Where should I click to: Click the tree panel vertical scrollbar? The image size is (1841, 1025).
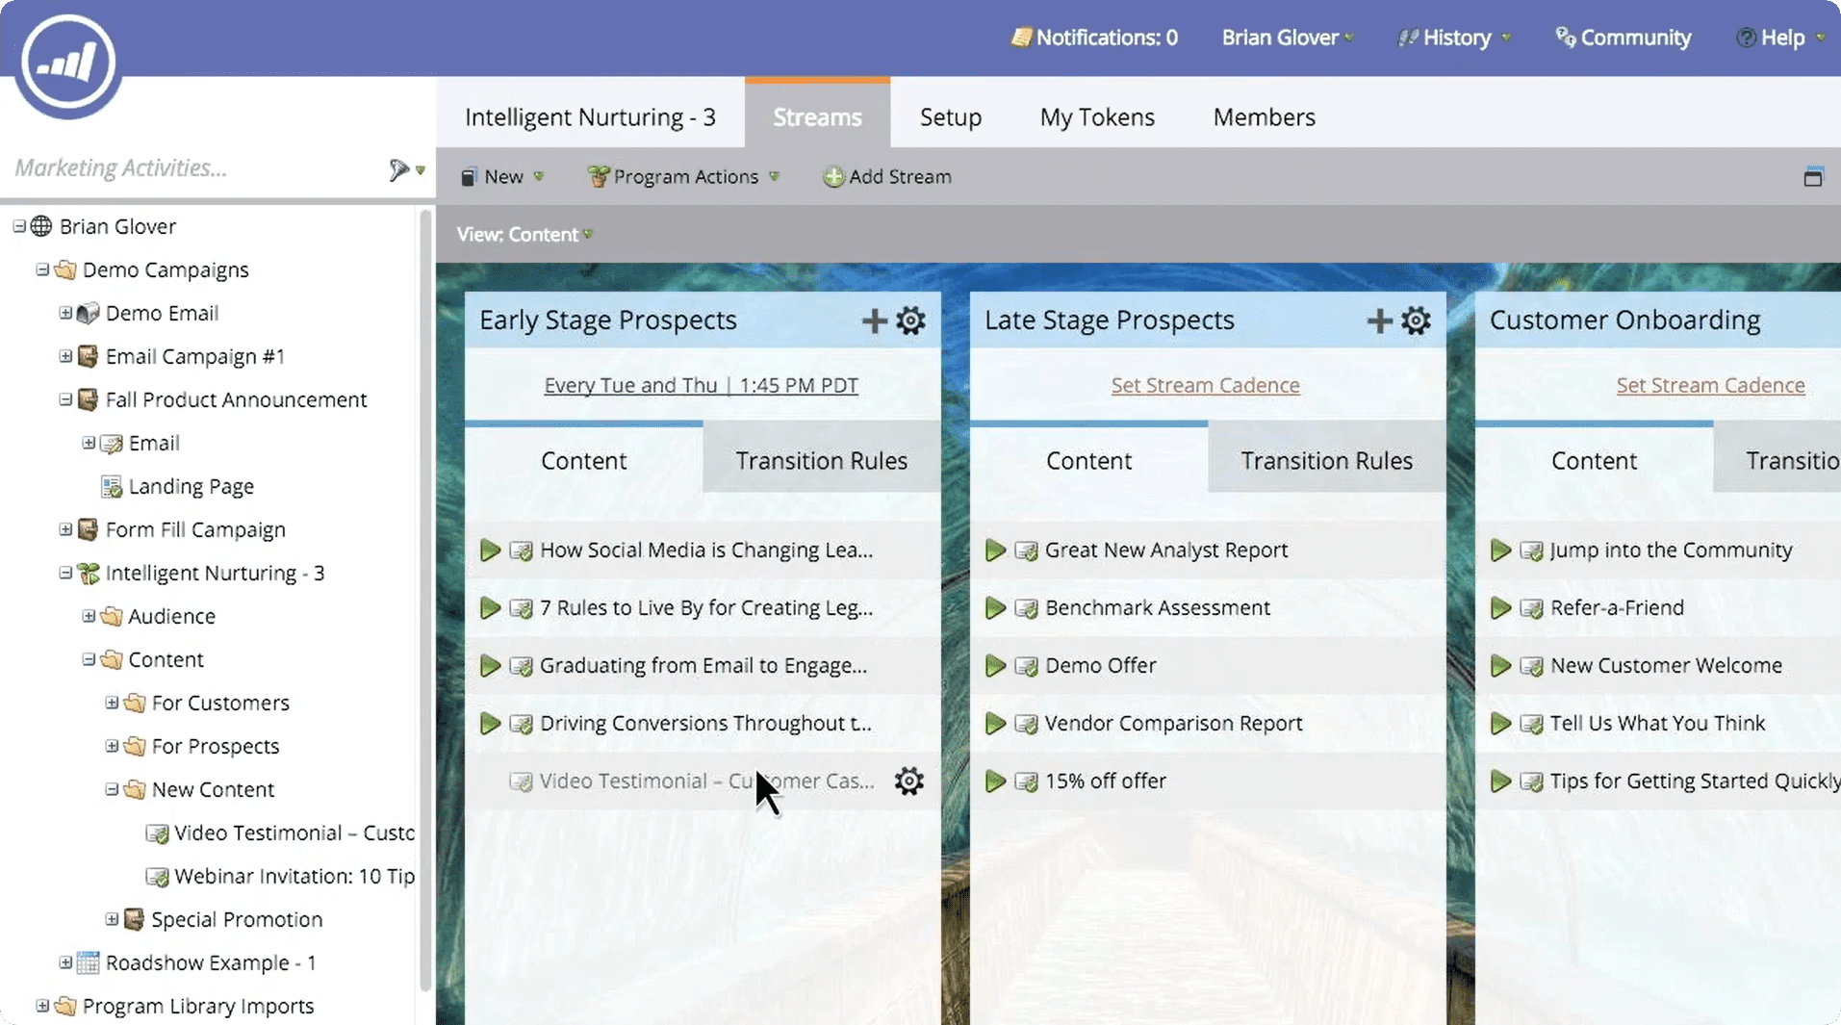point(425,597)
